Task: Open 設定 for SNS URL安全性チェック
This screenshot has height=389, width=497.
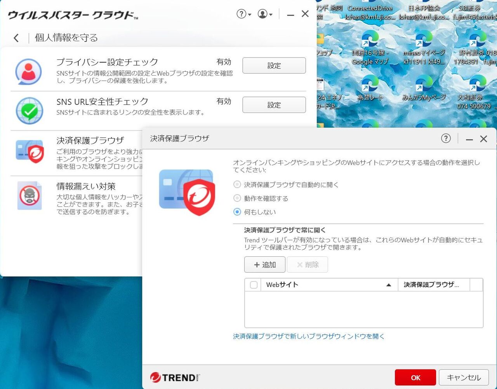Action: 274,105
